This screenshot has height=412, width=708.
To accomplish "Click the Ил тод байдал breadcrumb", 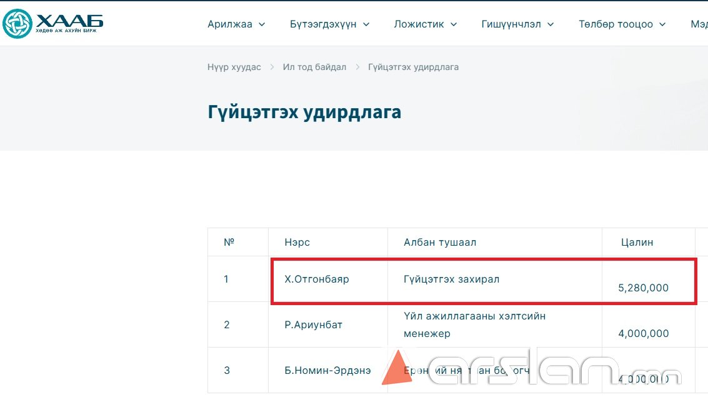I will [x=314, y=67].
